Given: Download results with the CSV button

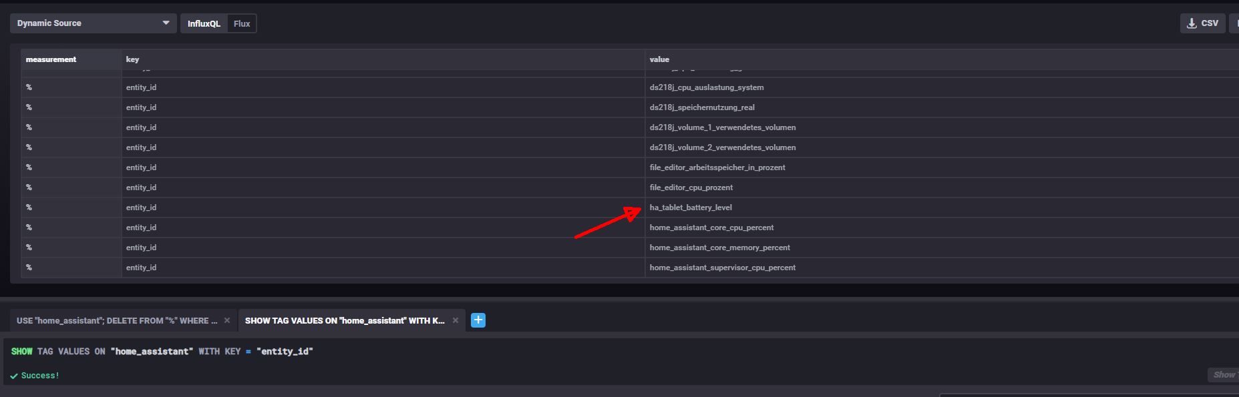Looking at the screenshot, I should (1202, 23).
